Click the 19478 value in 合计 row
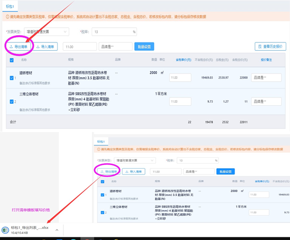The width and height of the screenshot is (290, 240). [209, 122]
